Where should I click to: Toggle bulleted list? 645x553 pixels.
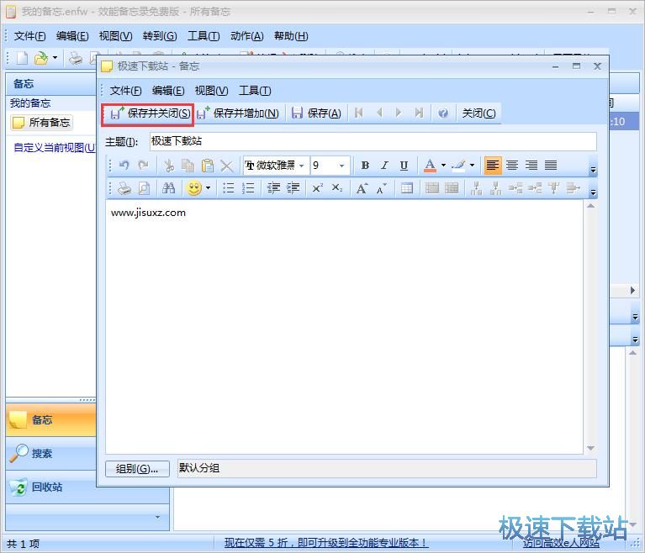228,188
